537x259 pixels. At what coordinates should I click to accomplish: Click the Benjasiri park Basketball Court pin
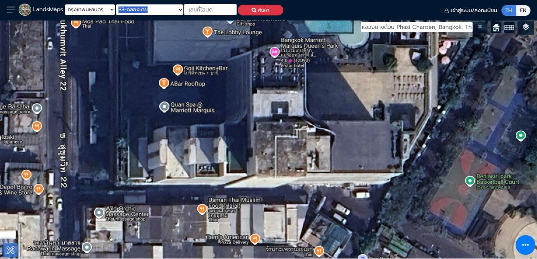[469, 181]
